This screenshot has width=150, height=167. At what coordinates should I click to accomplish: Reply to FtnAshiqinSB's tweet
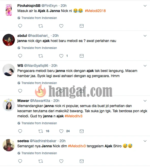click(20, 26)
